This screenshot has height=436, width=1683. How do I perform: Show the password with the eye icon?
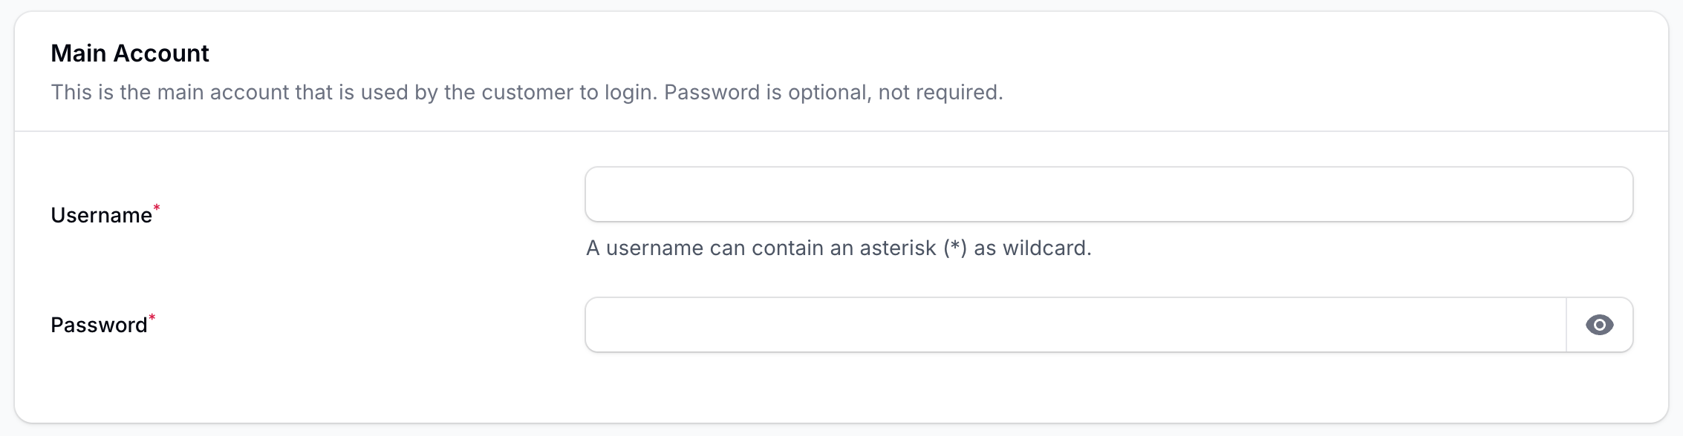1599,325
